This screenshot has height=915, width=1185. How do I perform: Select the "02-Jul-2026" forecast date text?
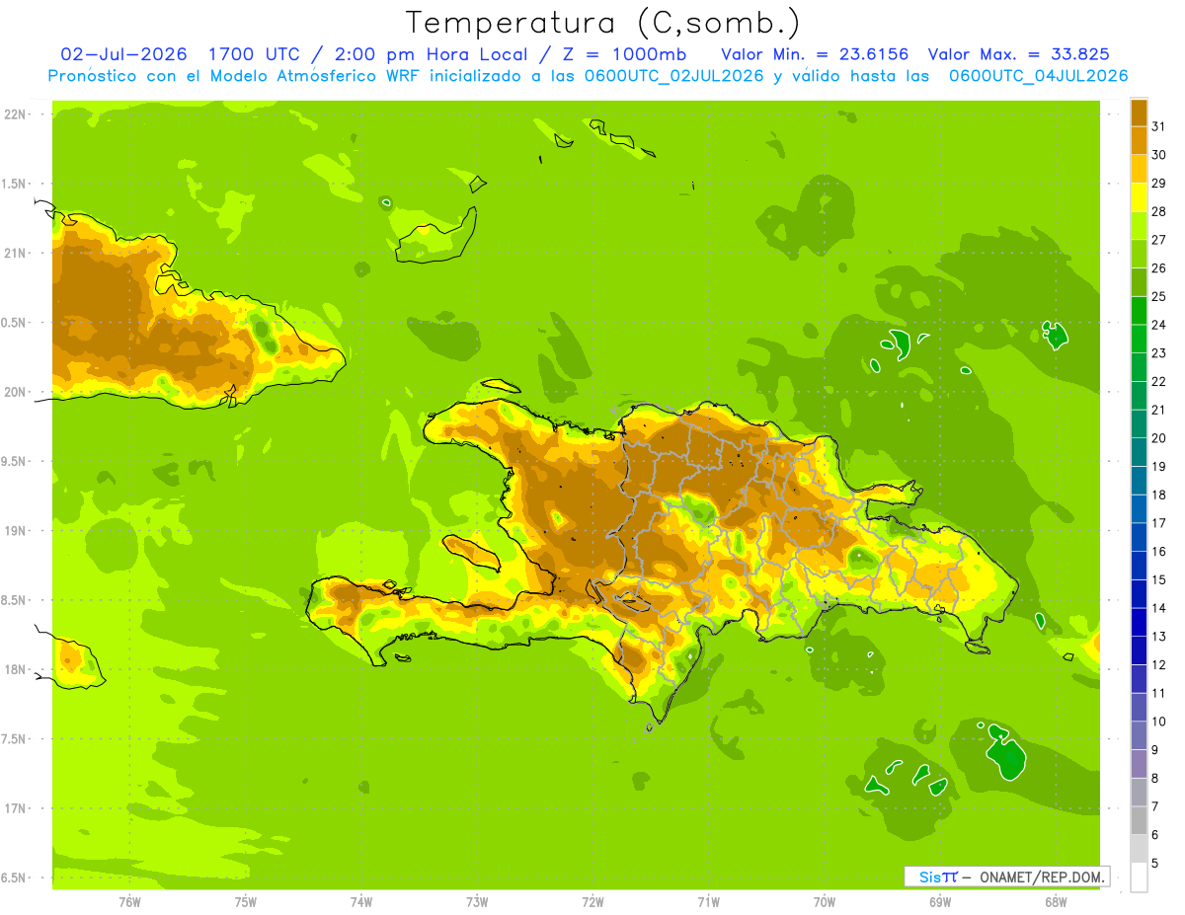(x=123, y=54)
